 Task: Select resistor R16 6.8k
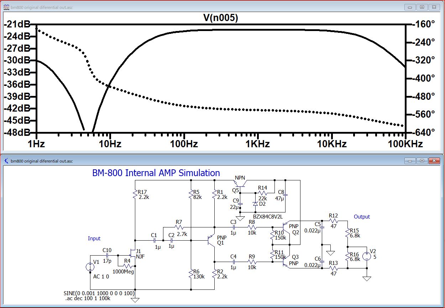click(x=347, y=257)
